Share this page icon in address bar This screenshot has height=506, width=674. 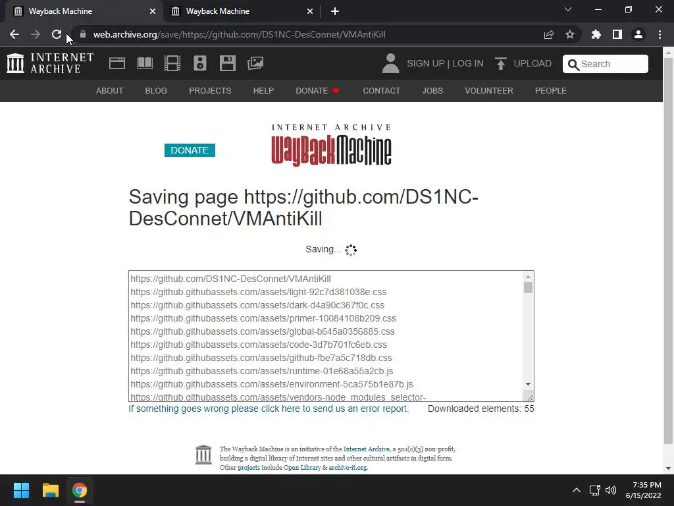549,34
